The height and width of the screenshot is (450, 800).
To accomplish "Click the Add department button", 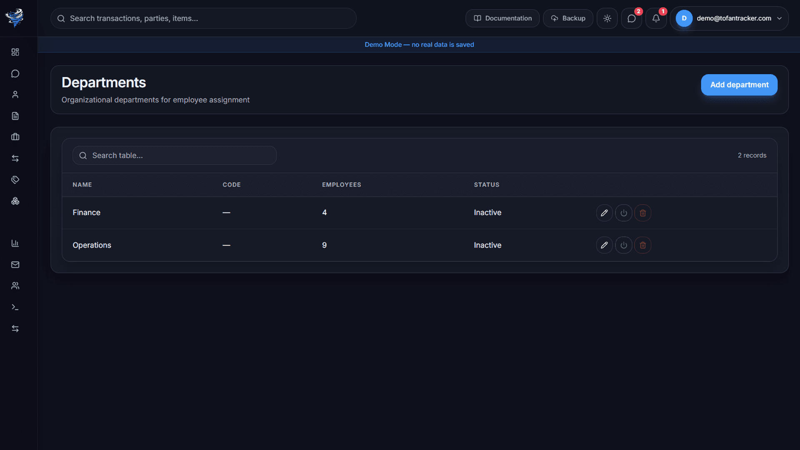I will point(739,85).
